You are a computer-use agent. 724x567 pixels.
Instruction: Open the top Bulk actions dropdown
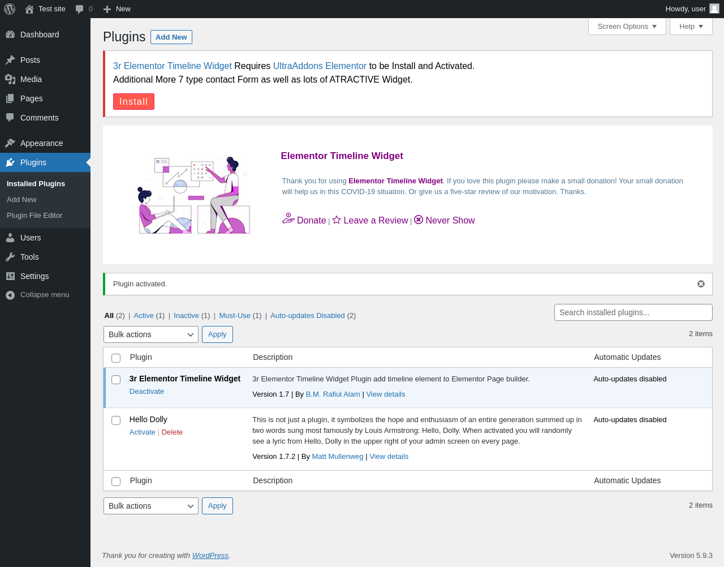pyautogui.click(x=151, y=334)
